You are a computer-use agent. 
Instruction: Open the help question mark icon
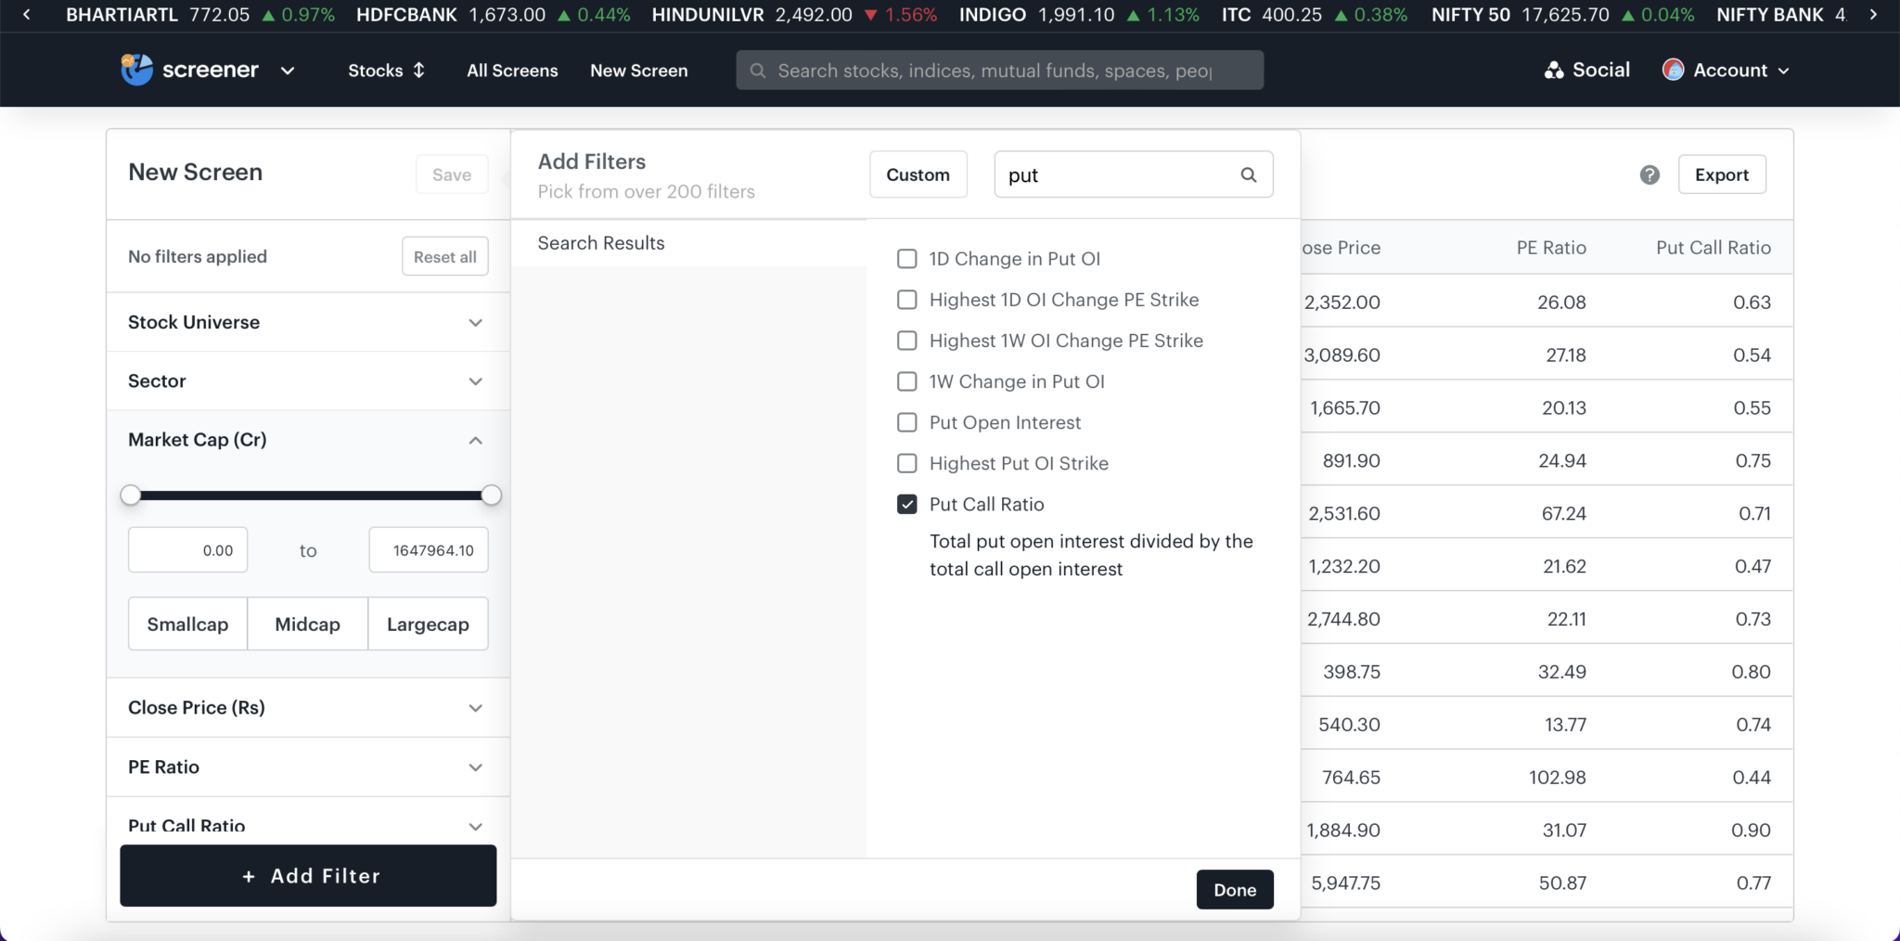pyautogui.click(x=1649, y=174)
